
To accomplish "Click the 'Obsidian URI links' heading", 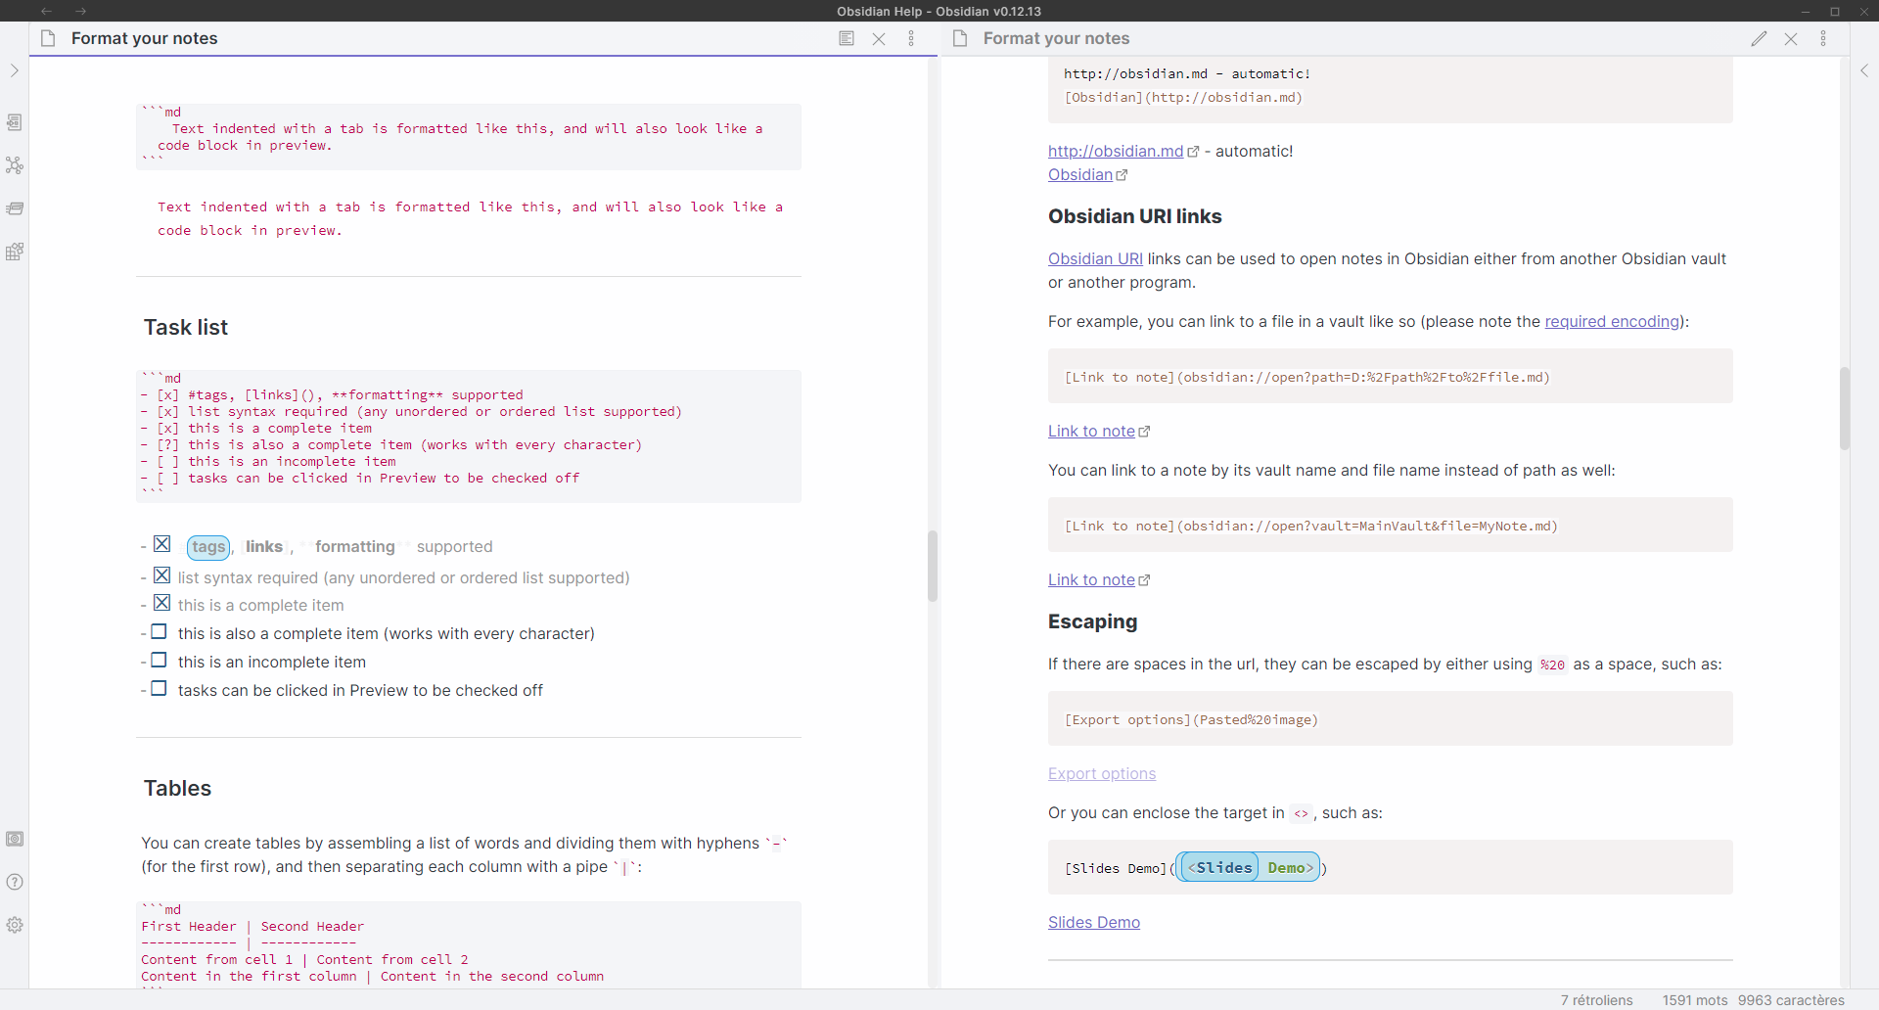I will point(1135,216).
